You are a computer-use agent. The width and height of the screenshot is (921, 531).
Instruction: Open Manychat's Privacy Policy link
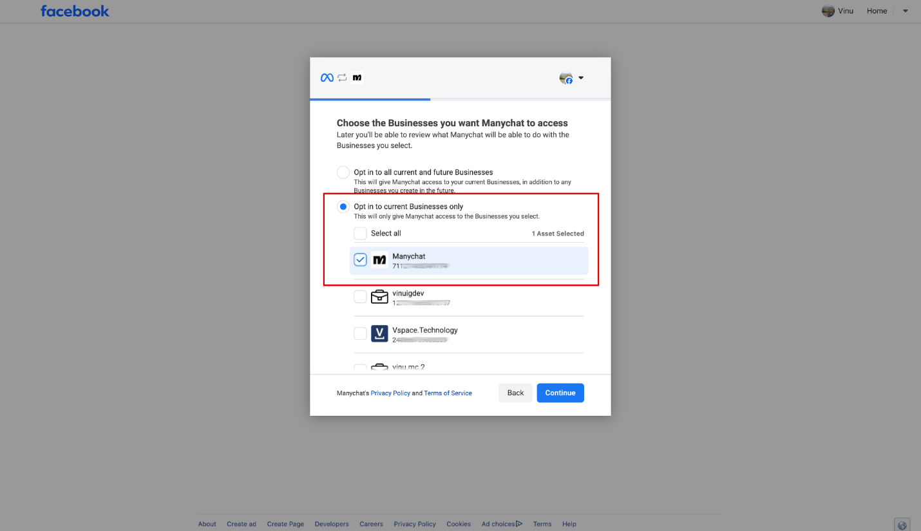click(x=390, y=393)
